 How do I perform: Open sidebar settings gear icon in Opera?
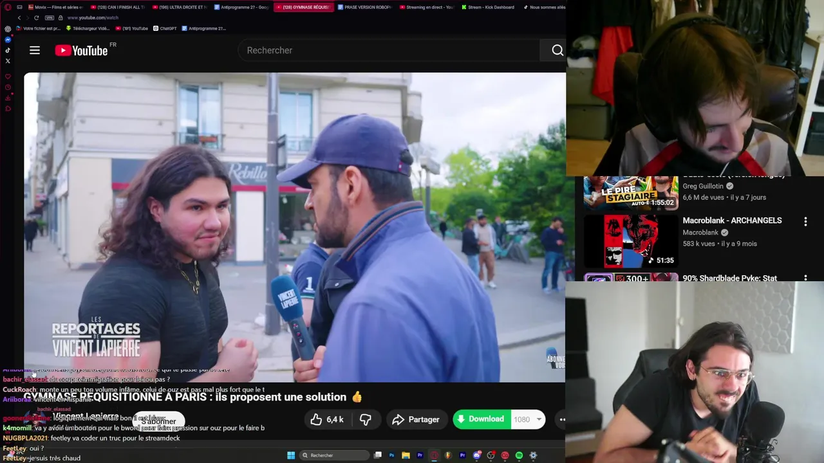(x=8, y=28)
